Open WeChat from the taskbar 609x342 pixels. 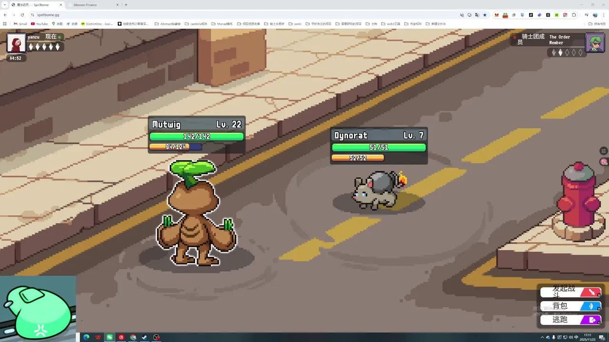point(109,337)
